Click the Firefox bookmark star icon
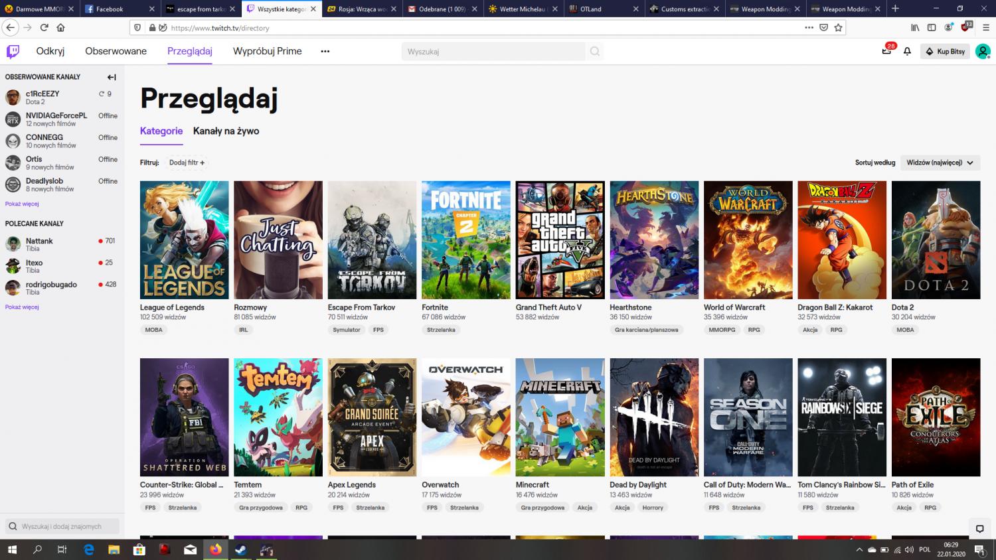996x560 pixels. tap(838, 28)
